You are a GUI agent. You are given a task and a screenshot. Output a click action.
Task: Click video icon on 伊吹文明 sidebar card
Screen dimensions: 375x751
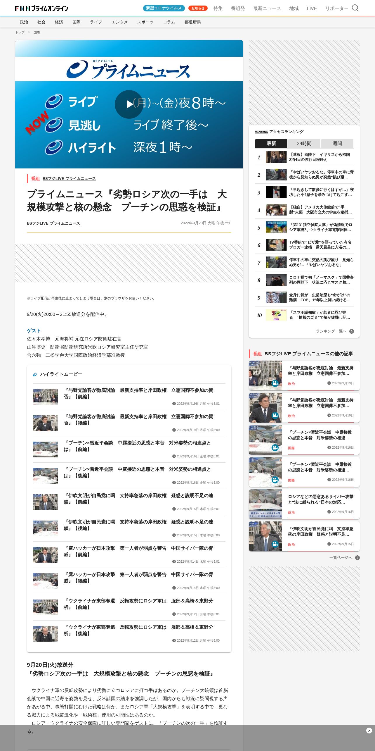point(275,544)
